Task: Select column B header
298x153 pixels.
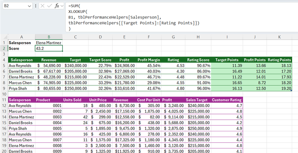Action: tap(49, 37)
